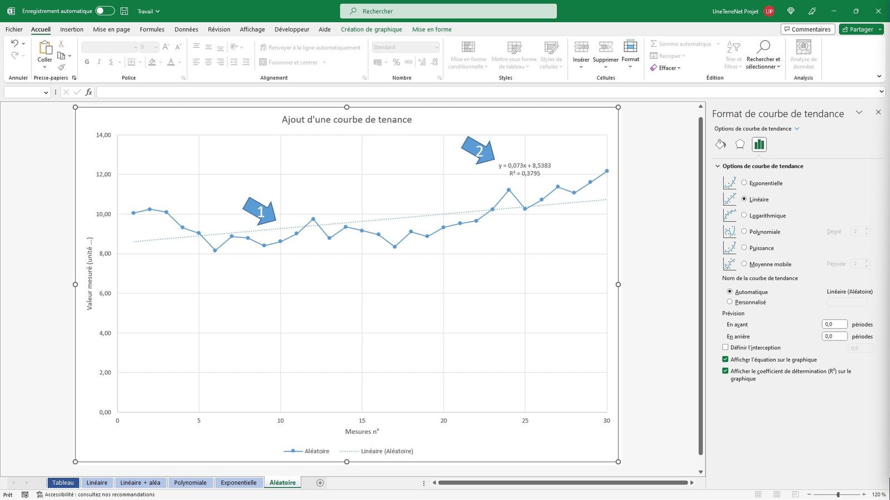Click the Insérer cells icon in the ribbon

click(581, 48)
